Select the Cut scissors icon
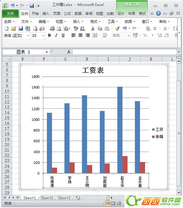Image resolution: width=183 pixels, height=208 pixels. point(93,28)
